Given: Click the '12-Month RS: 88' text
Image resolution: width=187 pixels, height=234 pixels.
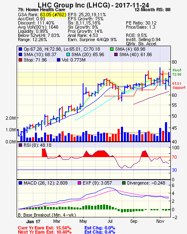Looking at the screenshot, I should coord(153,10).
